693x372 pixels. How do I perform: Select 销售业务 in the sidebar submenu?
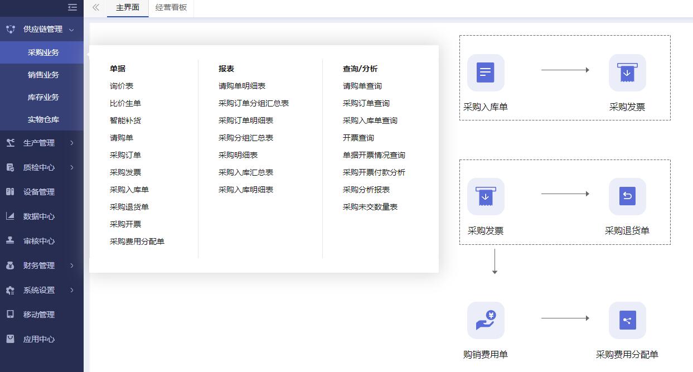click(x=43, y=75)
